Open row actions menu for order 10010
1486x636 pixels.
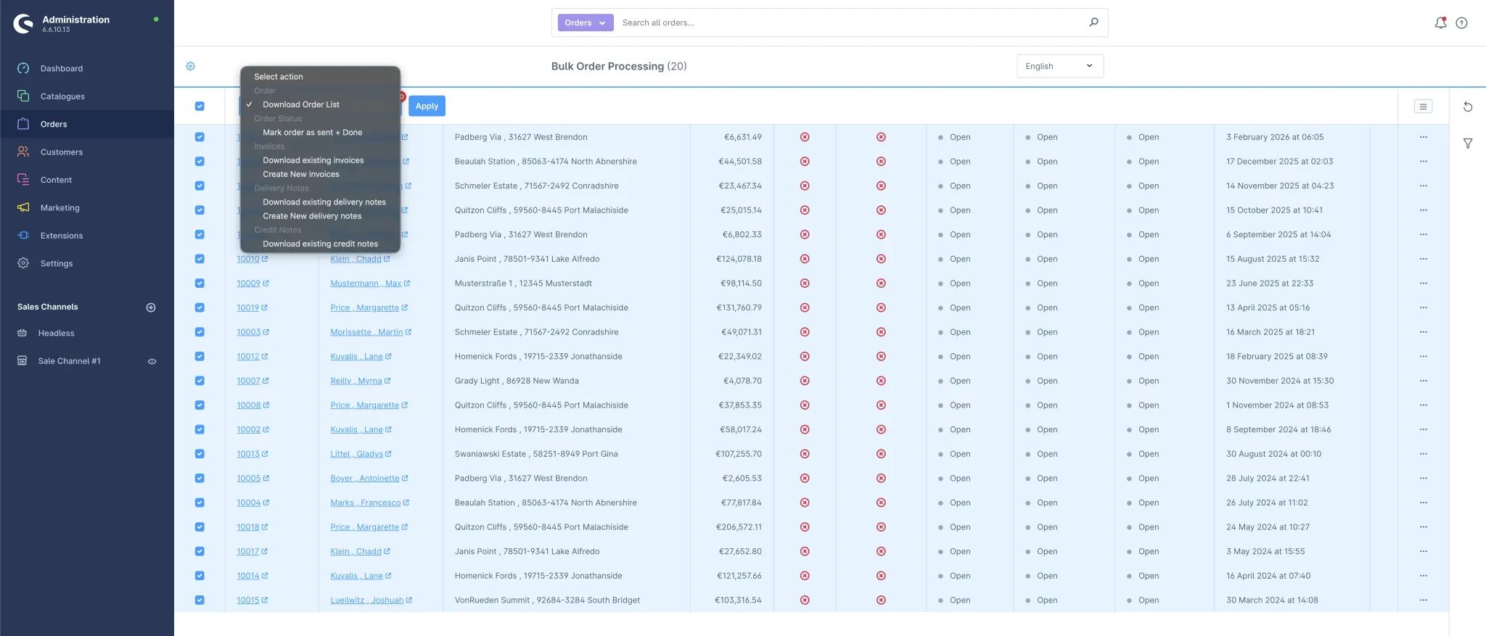coord(1423,259)
